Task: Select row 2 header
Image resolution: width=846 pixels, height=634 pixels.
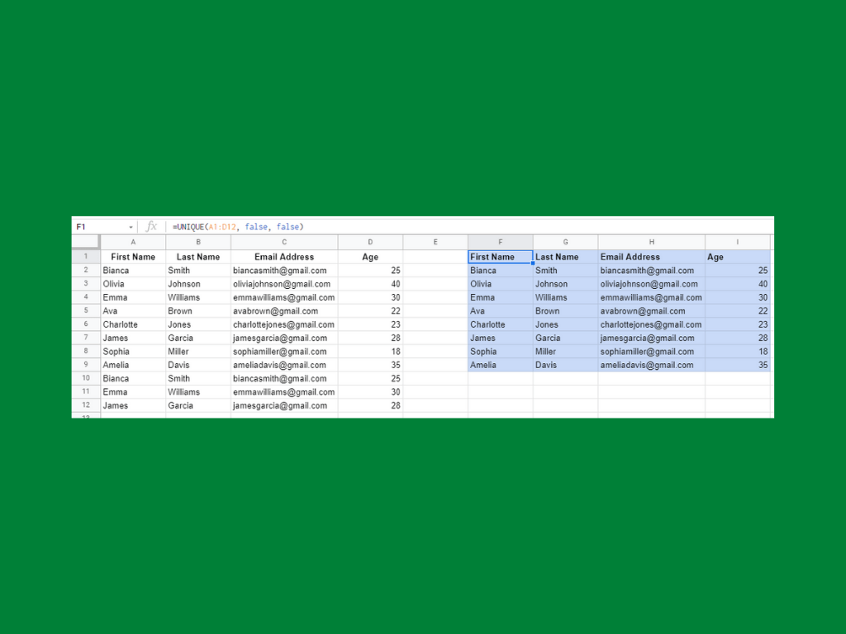Action: click(x=85, y=270)
